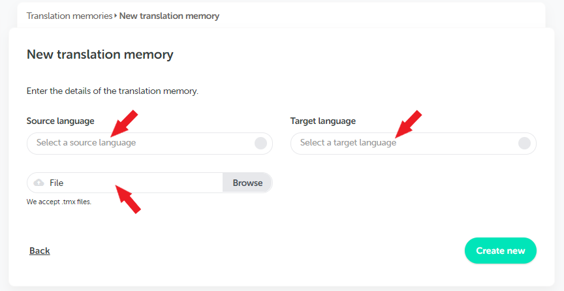Click the Source language label
564x291 pixels.
click(61, 121)
